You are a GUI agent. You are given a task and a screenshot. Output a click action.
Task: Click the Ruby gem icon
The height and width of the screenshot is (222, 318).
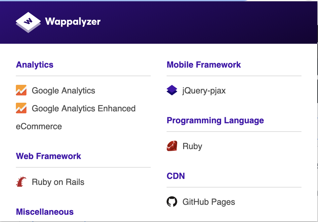point(172,146)
